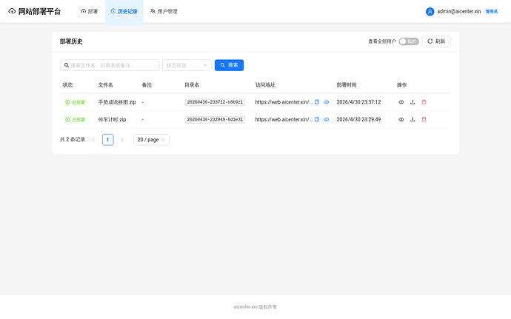Screen dimensions: 511x319
Task: Click directory name 20260430-232949-6d1e31
Action: [215, 120]
